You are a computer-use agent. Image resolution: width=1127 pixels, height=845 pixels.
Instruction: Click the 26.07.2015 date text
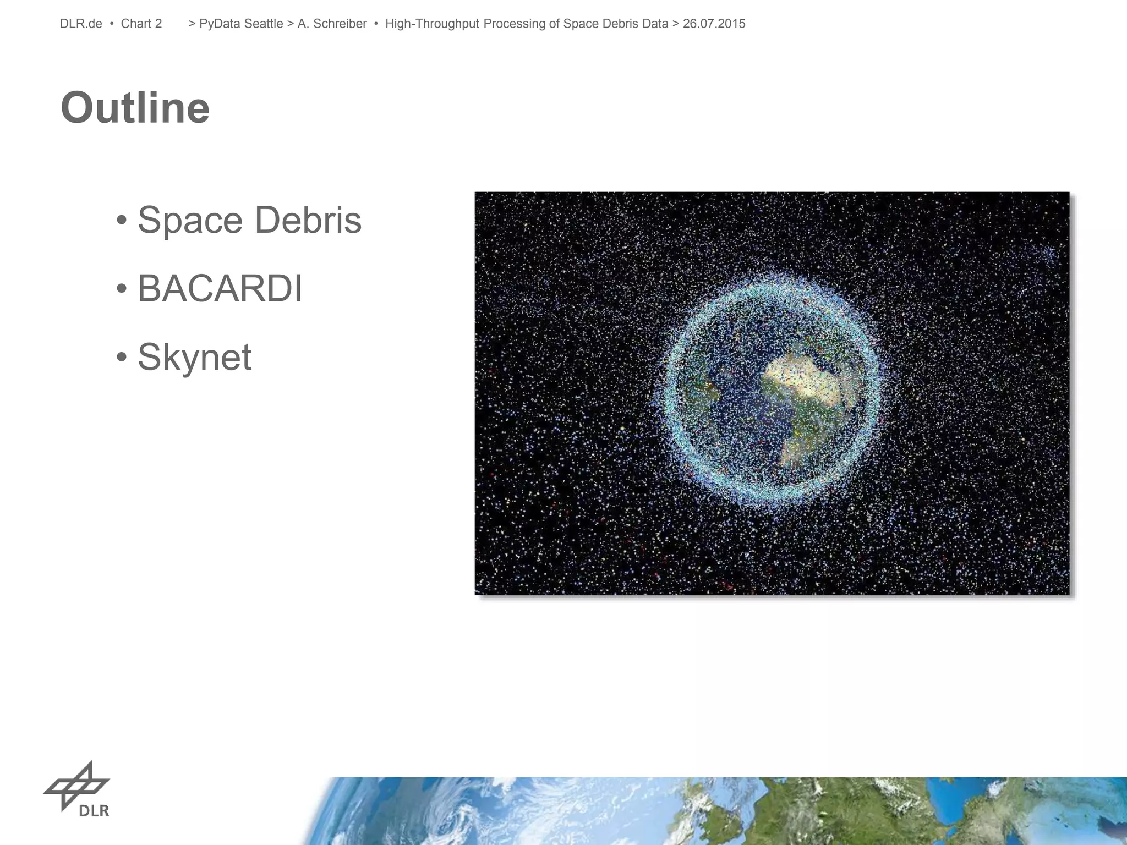coord(714,24)
